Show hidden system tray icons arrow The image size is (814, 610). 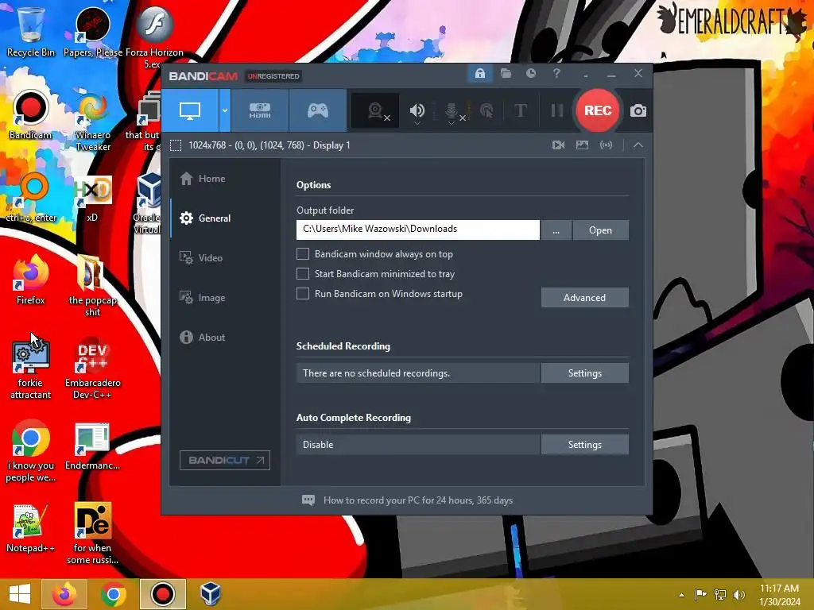(681, 595)
